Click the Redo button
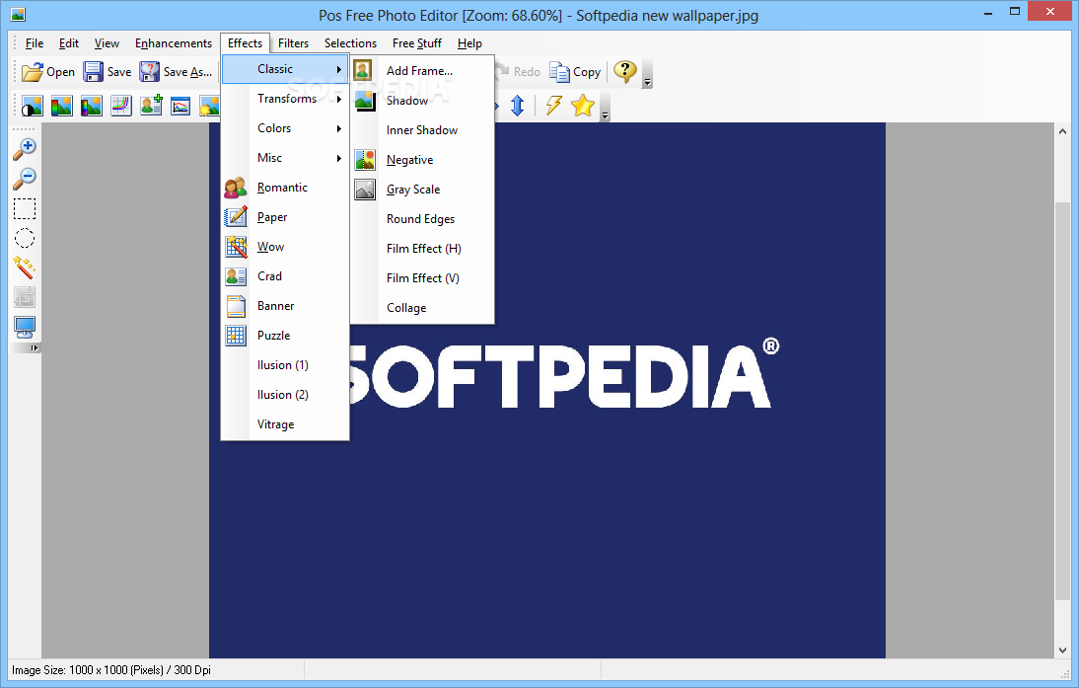 pyautogui.click(x=518, y=72)
